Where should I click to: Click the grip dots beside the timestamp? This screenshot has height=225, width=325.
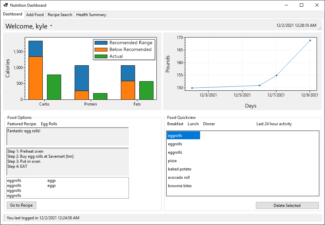click(320, 28)
